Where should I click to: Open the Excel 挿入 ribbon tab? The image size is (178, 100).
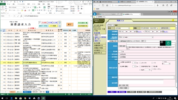(14, 4)
